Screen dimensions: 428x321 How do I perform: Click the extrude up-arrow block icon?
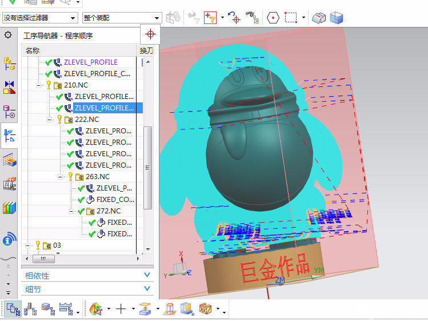pos(146,309)
